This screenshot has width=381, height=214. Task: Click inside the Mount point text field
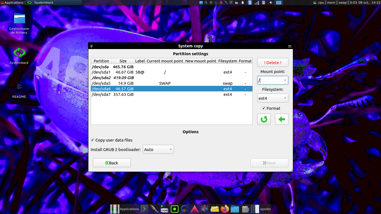click(270, 81)
